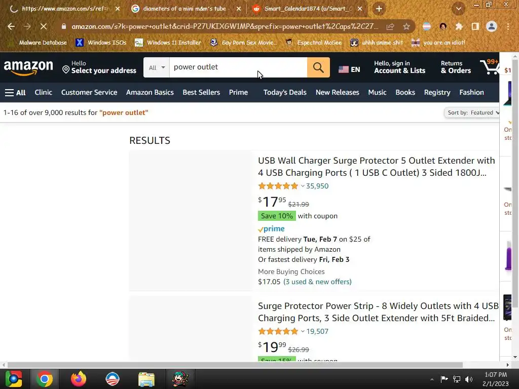The height and width of the screenshot is (389, 519).
Task: Click the volume speaker tray icon
Action: click(x=469, y=379)
